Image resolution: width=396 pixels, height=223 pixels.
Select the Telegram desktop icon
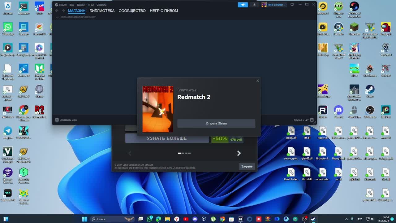(8, 133)
